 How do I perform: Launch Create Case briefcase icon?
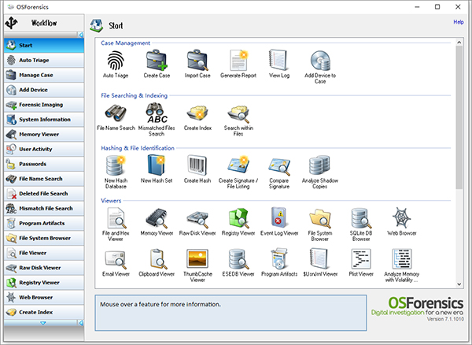[157, 61]
